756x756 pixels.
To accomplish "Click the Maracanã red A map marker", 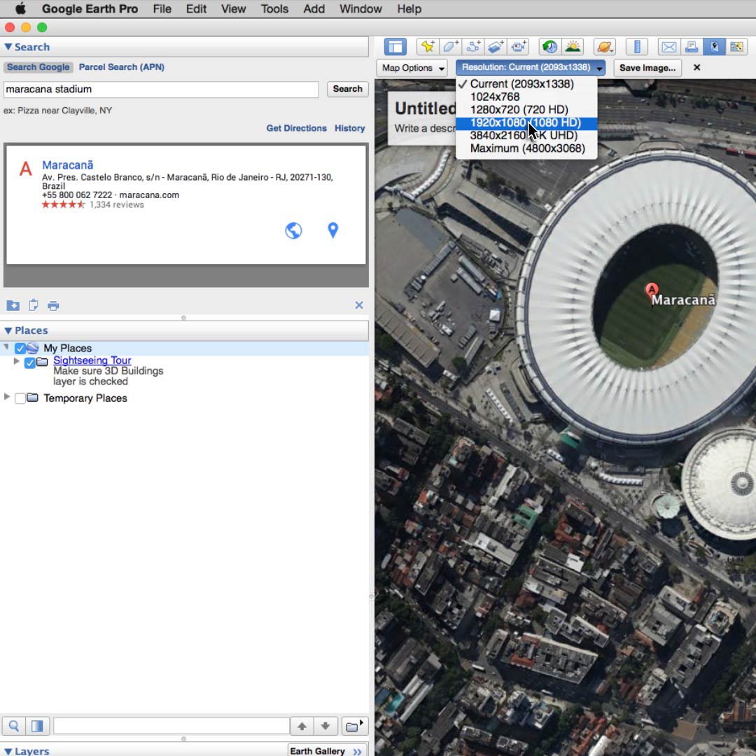I will point(652,290).
